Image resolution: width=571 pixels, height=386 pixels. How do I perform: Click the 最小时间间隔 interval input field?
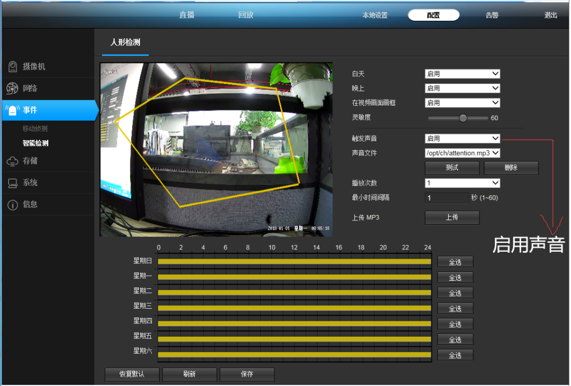[446, 198]
